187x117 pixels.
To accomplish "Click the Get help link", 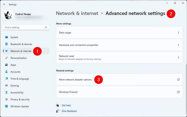I will coord(66,105).
